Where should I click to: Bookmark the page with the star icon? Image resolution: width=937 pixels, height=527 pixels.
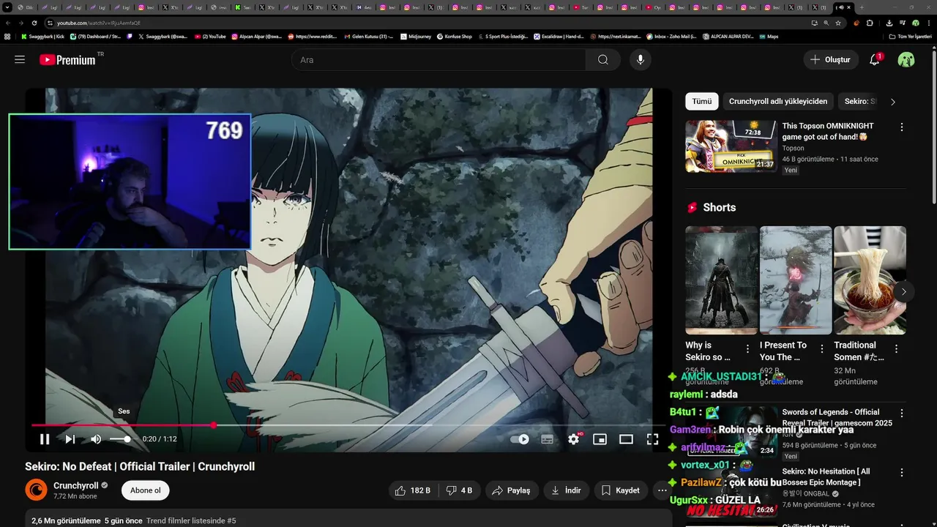[x=838, y=23]
